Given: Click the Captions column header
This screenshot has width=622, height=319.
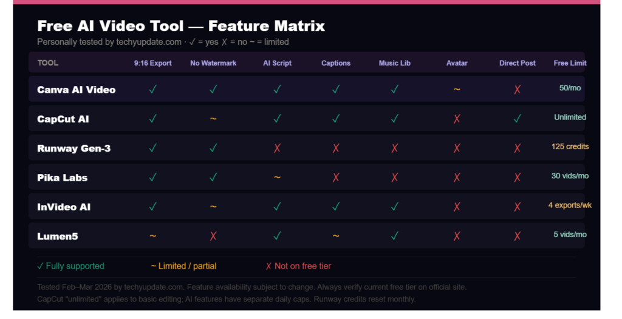Looking at the screenshot, I should click(x=335, y=63).
